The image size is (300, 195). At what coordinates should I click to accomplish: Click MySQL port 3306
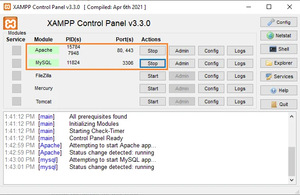coord(128,63)
